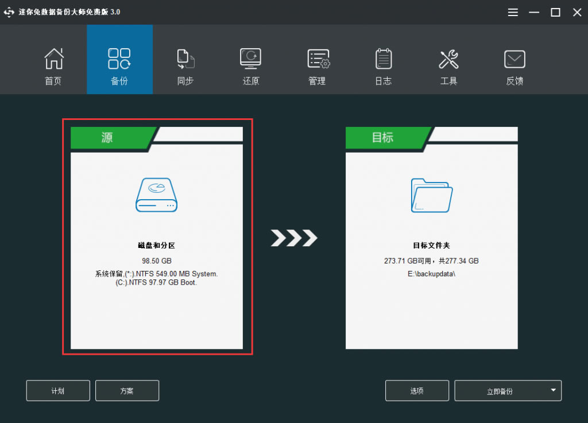
Task: Click the 98.50 GB size text
Action: coord(156,261)
